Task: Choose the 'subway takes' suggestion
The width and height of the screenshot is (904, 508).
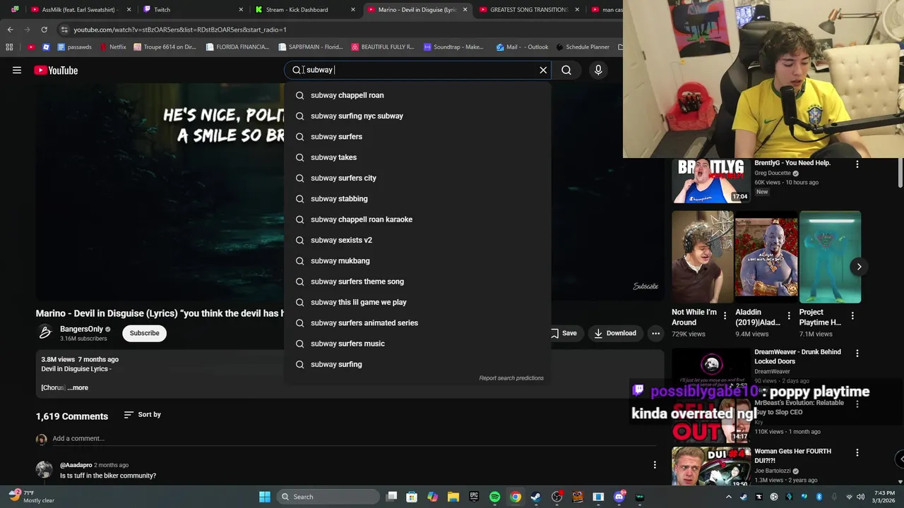Action: pyautogui.click(x=417, y=157)
